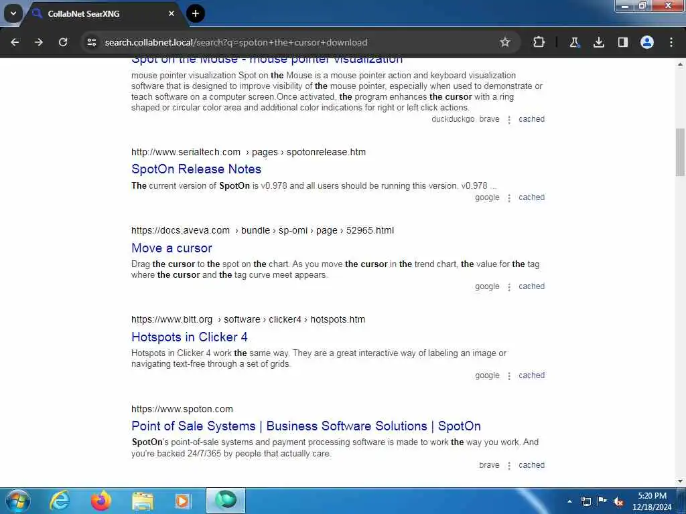Viewport: 686px width, 514px height.
Task: Open more options for SpotOn Release Notes result
Action: pos(509,198)
